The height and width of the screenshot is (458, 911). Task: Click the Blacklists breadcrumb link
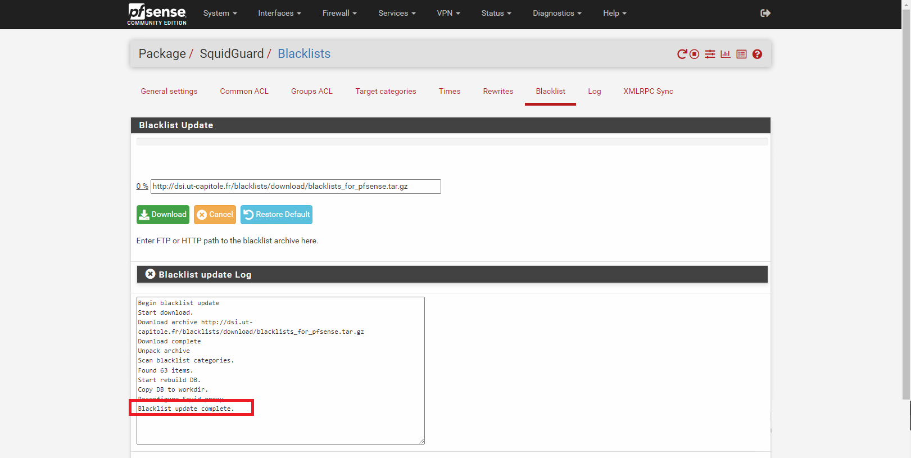coord(304,53)
